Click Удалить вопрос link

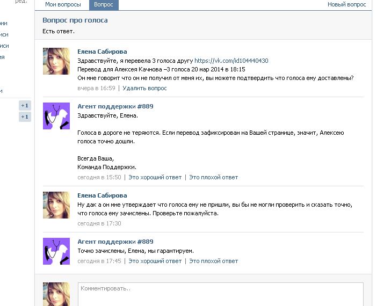144,88
